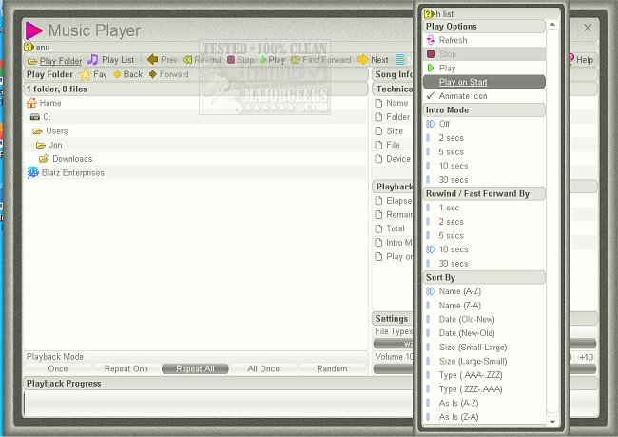Set Rewind / Fast Forward By to 30 secs
The height and width of the screenshot is (437, 618).
tap(484, 264)
